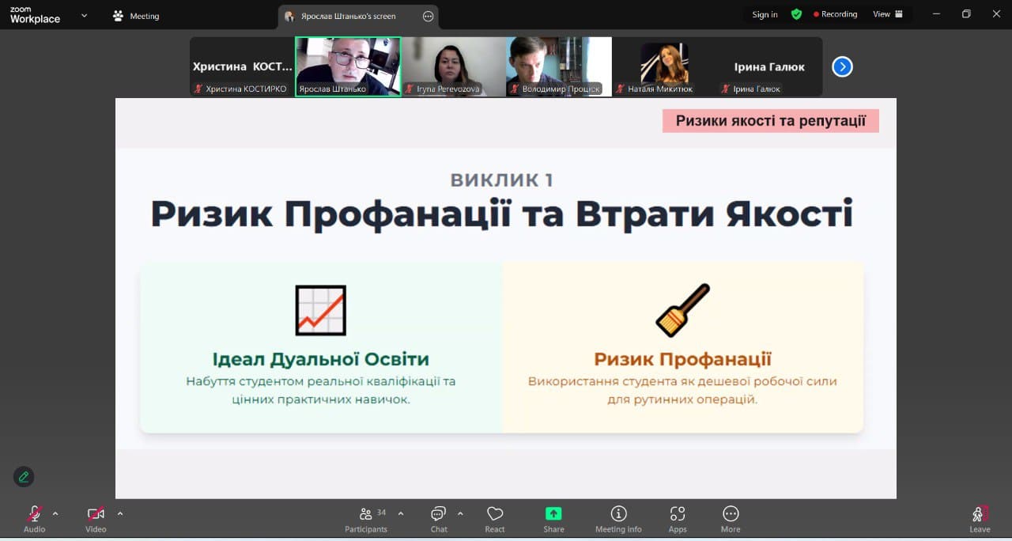
Task: Open the View layout menu
Action: (x=888, y=14)
